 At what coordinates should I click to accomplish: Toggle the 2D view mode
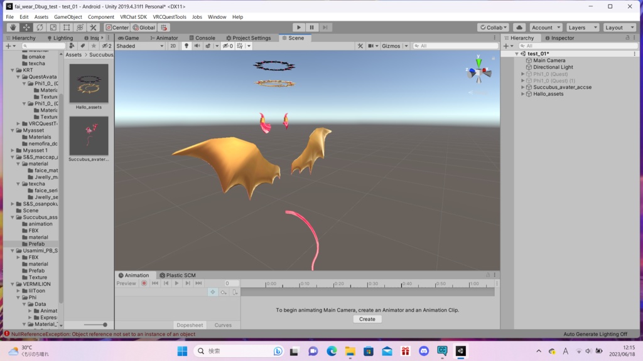click(x=172, y=45)
